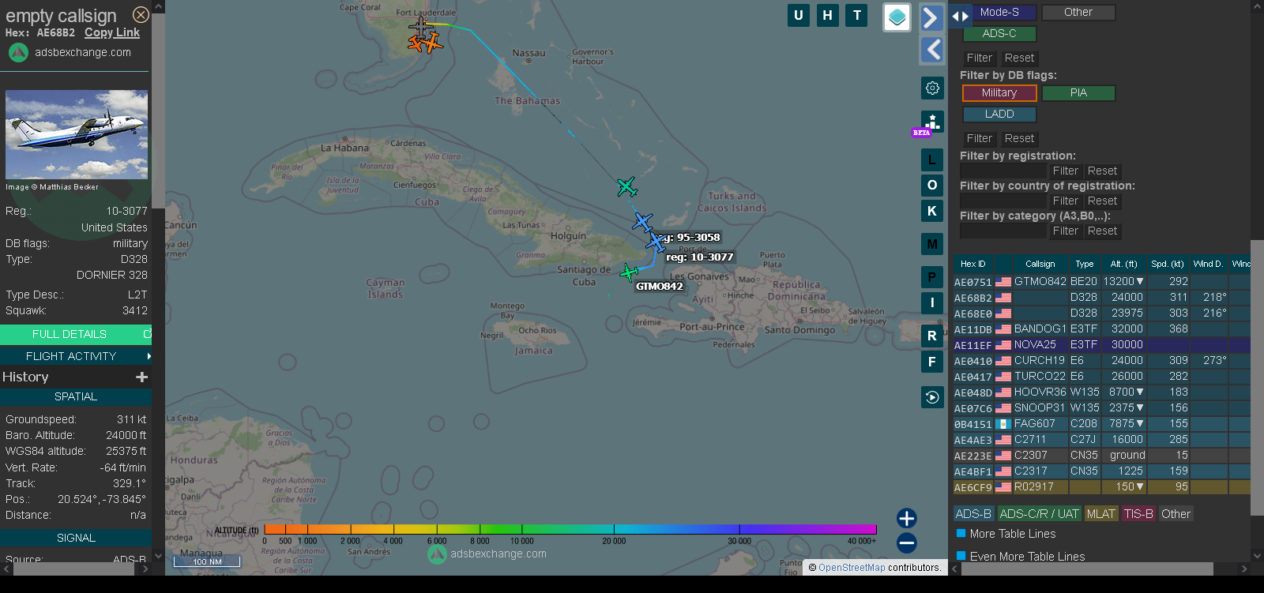Open the map layers selector

(897, 17)
